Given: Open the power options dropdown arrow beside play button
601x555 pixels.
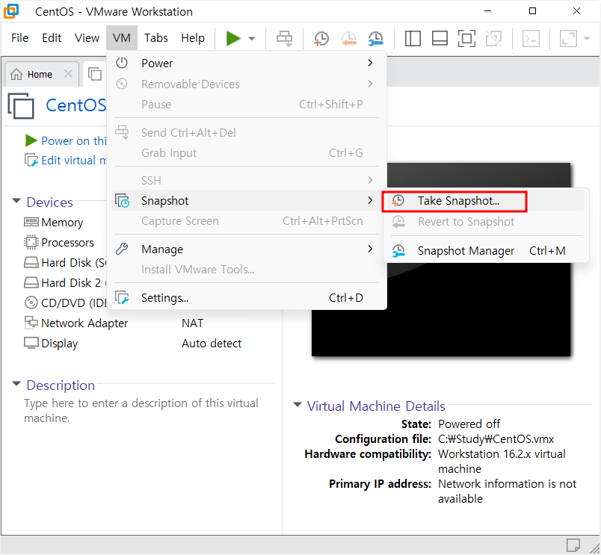Looking at the screenshot, I should click(252, 38).
